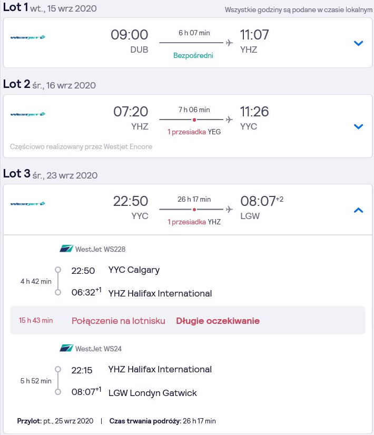Click airplane icon on YYC to LGW route
Viewport: 374px width, 435px height.
click(229, 209)
